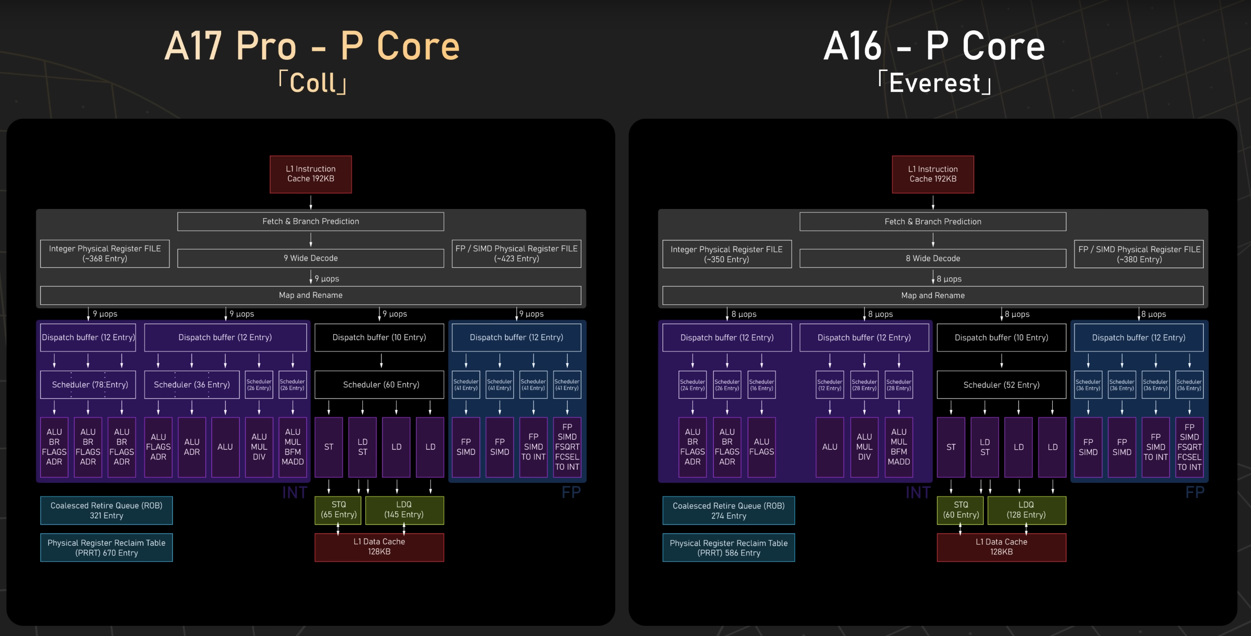1251x636 pixels.
Task: Click A16's Dispatch buffer (10 Entry)
Action: [1001, 337]
